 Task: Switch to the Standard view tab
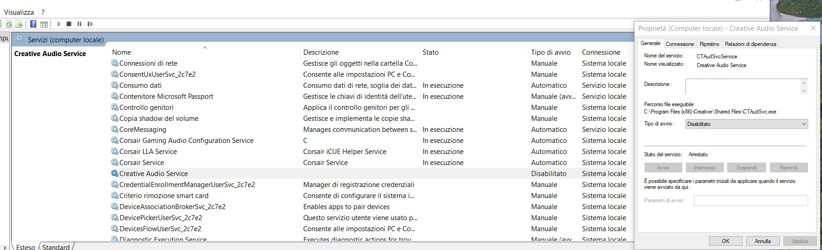click(x=56, y=247)
